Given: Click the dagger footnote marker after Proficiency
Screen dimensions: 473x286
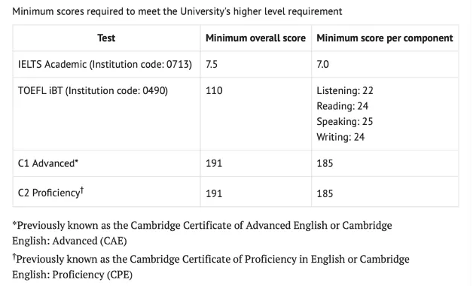Looking at the screenshot, I should click(82, 190).
